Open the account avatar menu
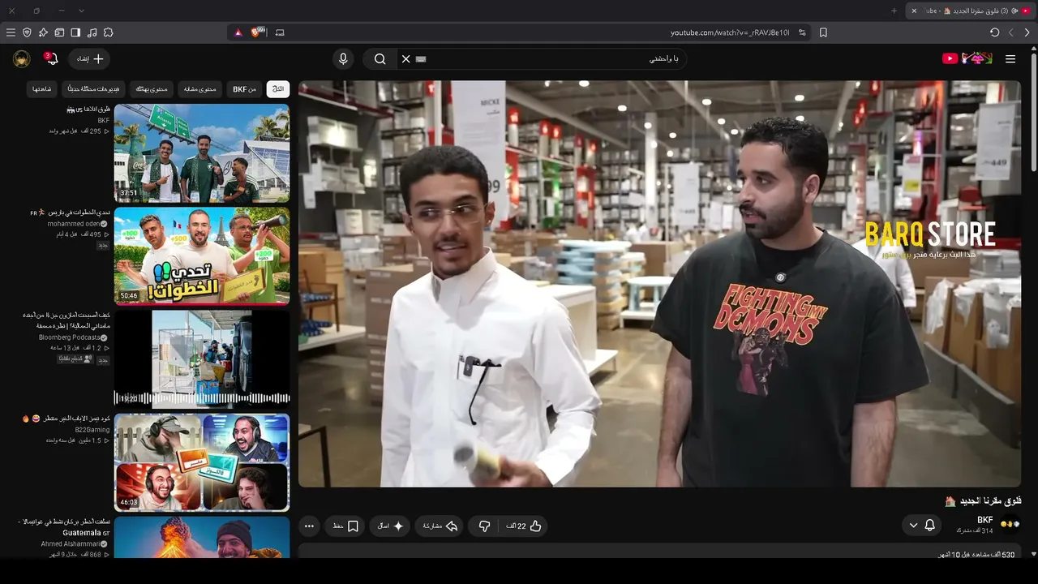1038x584 pixels. click(22, 58)
